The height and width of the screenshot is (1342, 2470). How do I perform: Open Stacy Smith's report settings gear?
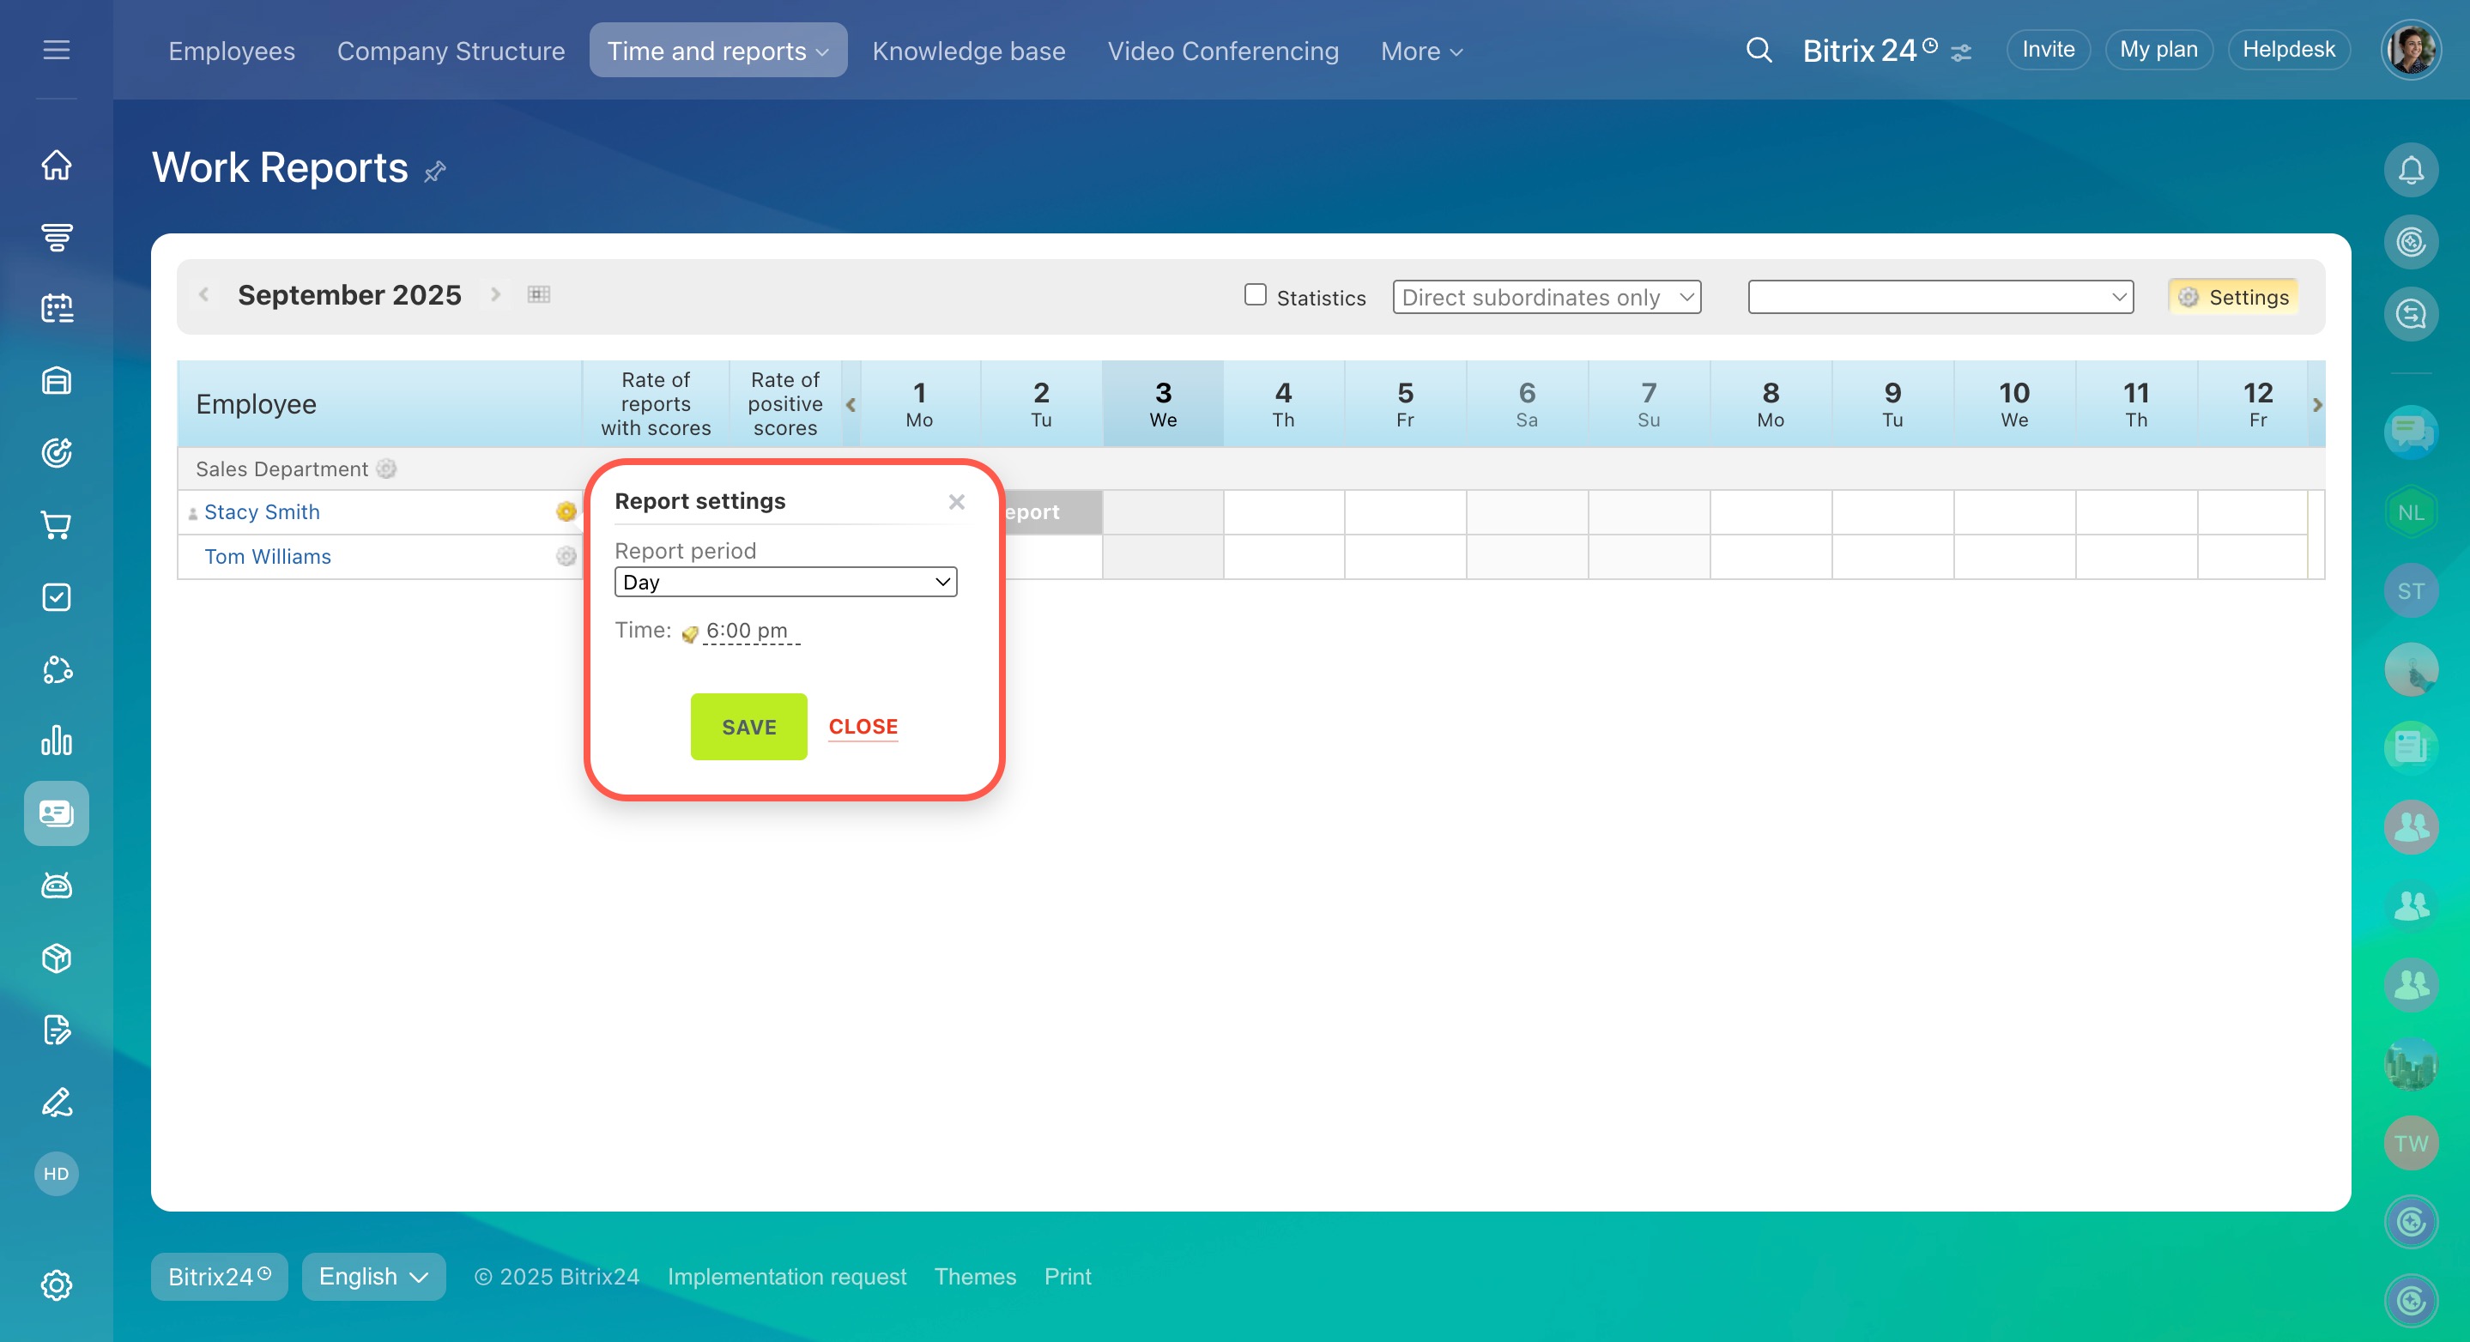point(566,512)
